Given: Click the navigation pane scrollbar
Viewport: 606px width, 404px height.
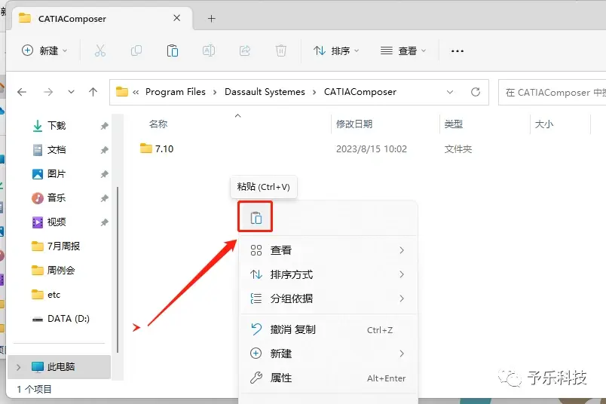Looking at the screenshot, I should click(x=118, y=270).
